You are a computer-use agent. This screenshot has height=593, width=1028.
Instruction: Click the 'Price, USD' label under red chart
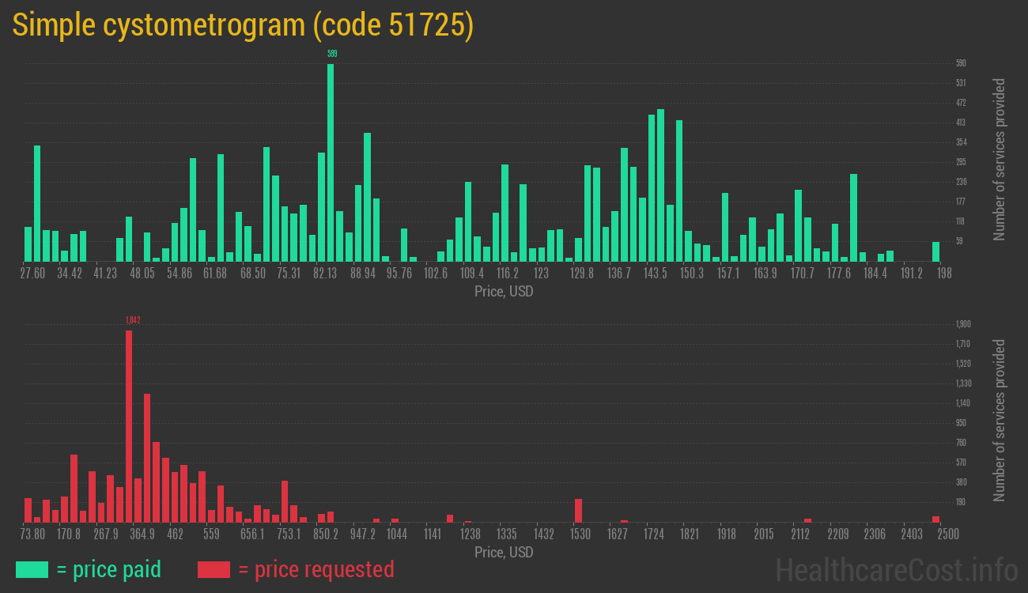(504, 552)
